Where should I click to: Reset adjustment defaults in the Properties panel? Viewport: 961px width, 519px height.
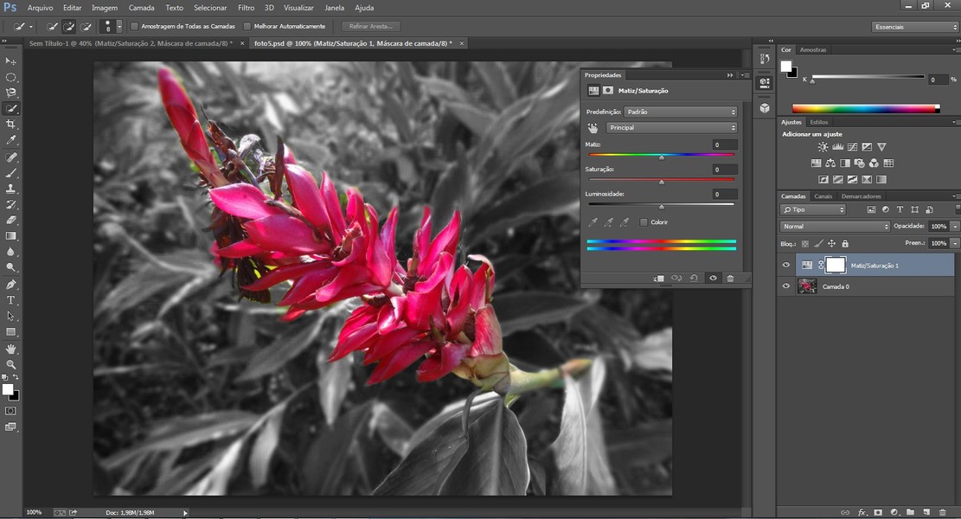tap(694, 279)
